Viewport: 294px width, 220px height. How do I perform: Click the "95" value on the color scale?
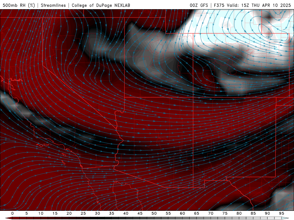[282, 213]
